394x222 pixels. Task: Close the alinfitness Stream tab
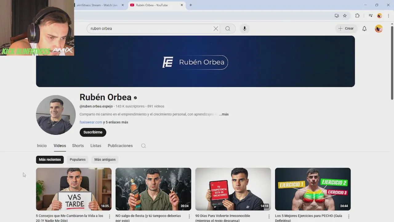123,5
